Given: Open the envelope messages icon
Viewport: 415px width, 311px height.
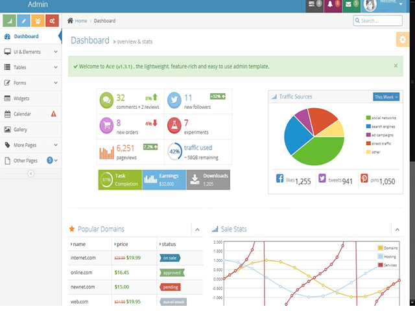Looking at the screenshot, I should (351, 5).
